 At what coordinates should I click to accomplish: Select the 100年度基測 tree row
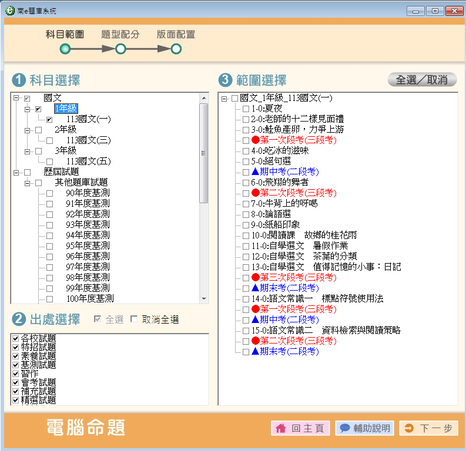pyautogui.click(x=90, y=299)
